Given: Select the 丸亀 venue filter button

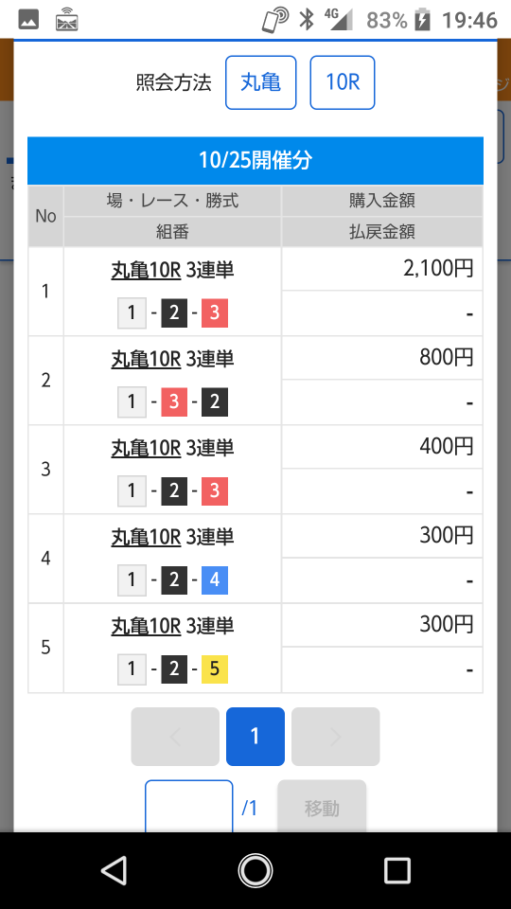Looking at the screenshot, I should click(x=261, y=82).
